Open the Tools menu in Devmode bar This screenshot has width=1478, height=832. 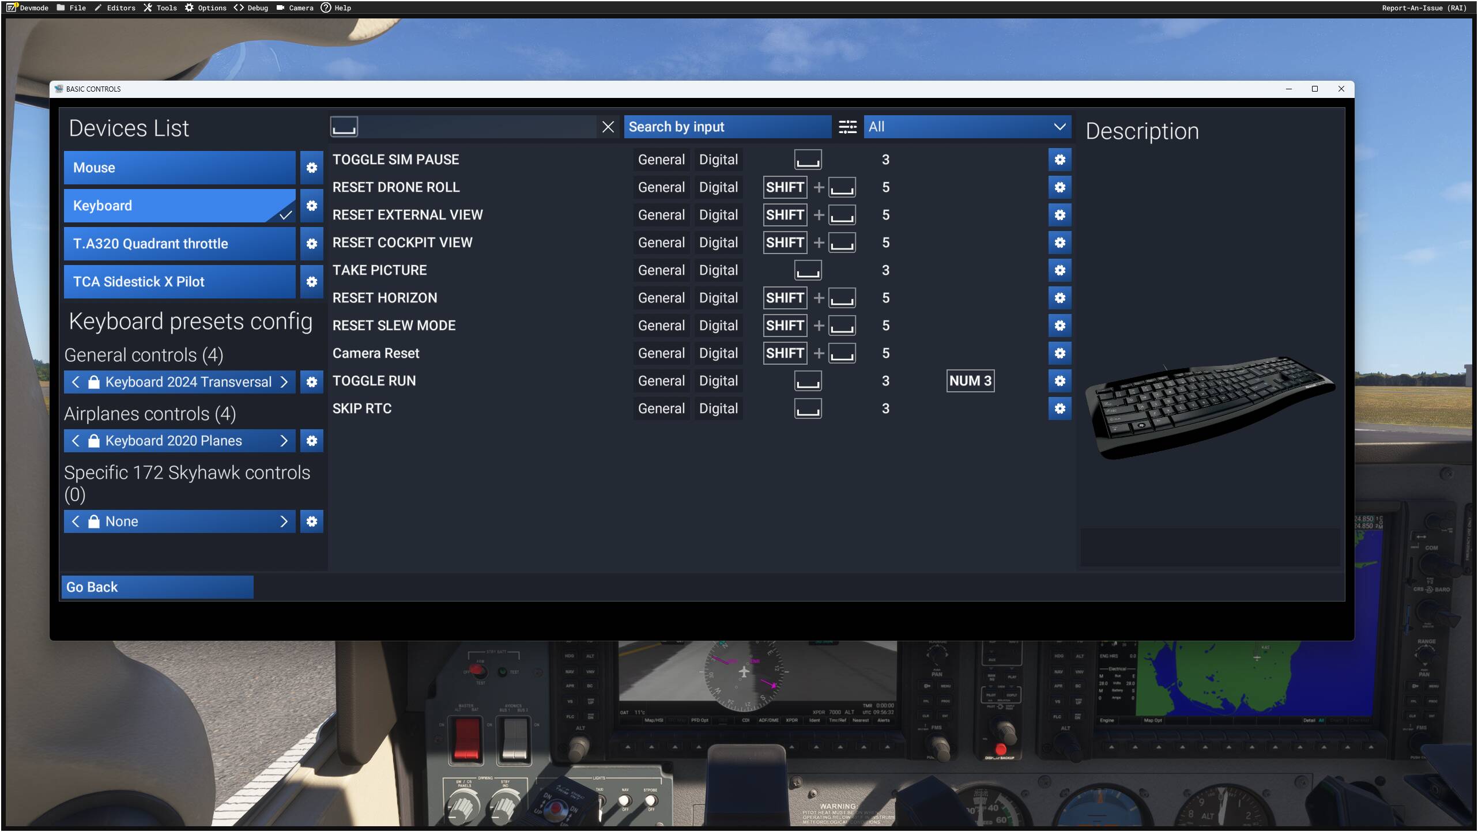click(x=160, y=7)
